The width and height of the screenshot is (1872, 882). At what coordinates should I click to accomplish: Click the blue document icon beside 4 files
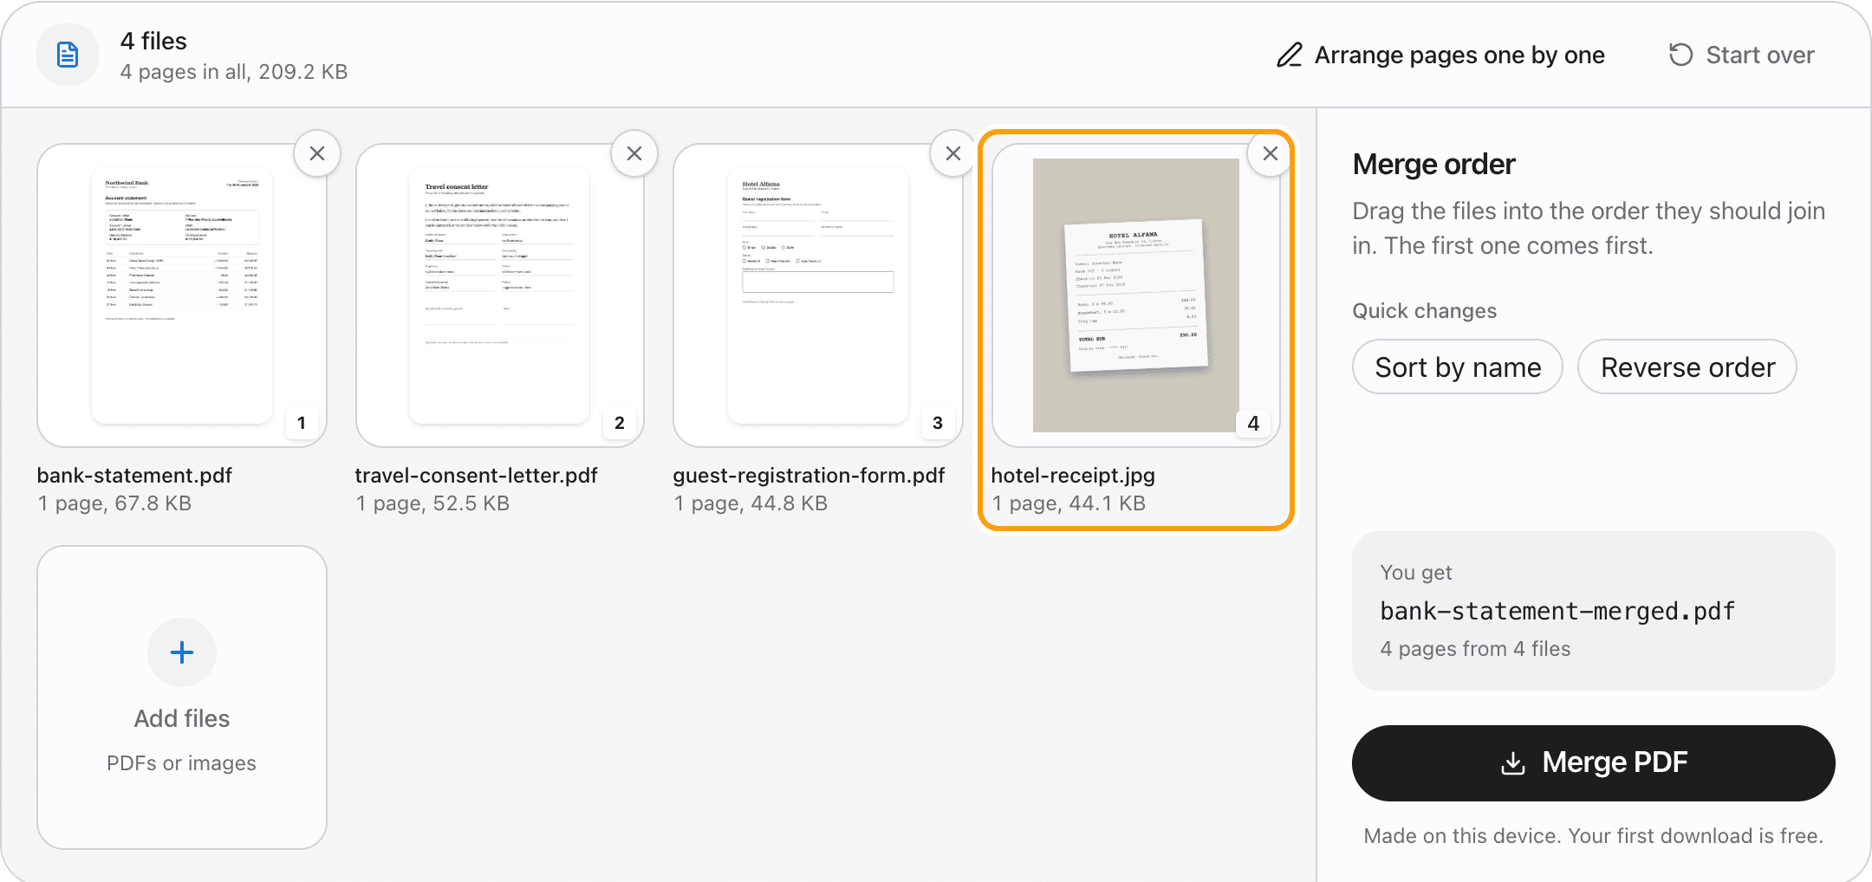(68, 55)
